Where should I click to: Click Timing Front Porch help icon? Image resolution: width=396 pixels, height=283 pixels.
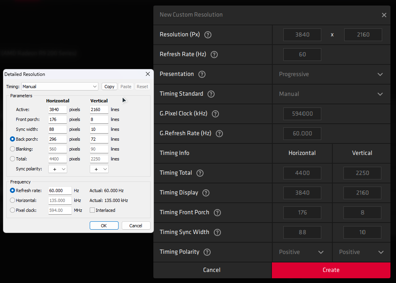click(217, 213)
